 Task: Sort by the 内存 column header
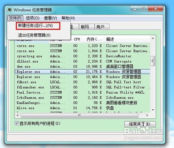(x=93, y=39)
